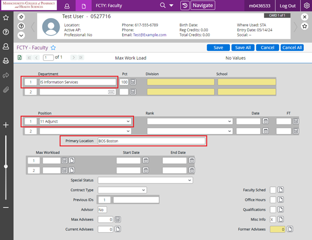Toggle the Misc Info X box
Screen dimensions: 312x240
(x=273, y=219)
